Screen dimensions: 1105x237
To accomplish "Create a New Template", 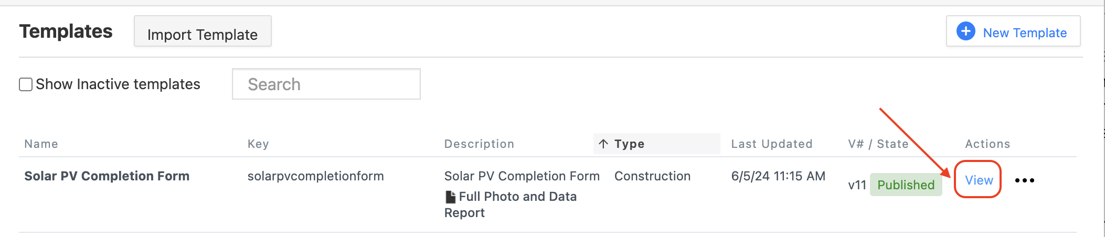I will 1013,31.
